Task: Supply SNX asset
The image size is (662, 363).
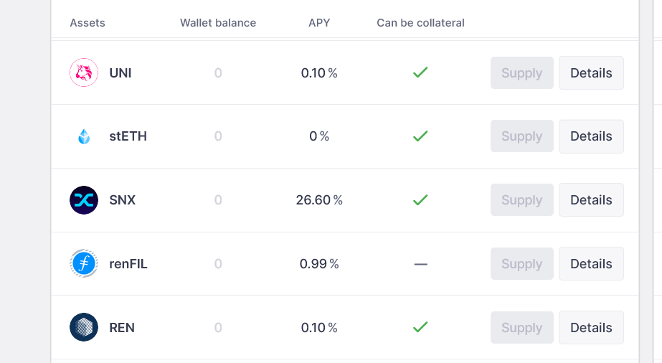Action: coord(522,200)
